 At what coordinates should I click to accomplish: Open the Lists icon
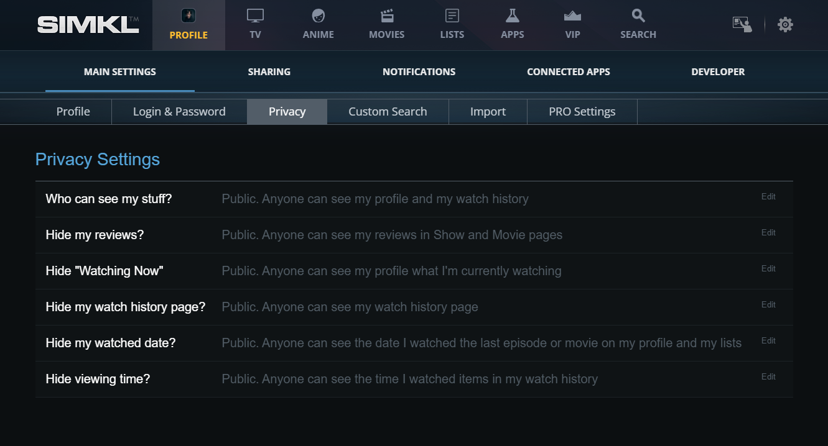452,16
